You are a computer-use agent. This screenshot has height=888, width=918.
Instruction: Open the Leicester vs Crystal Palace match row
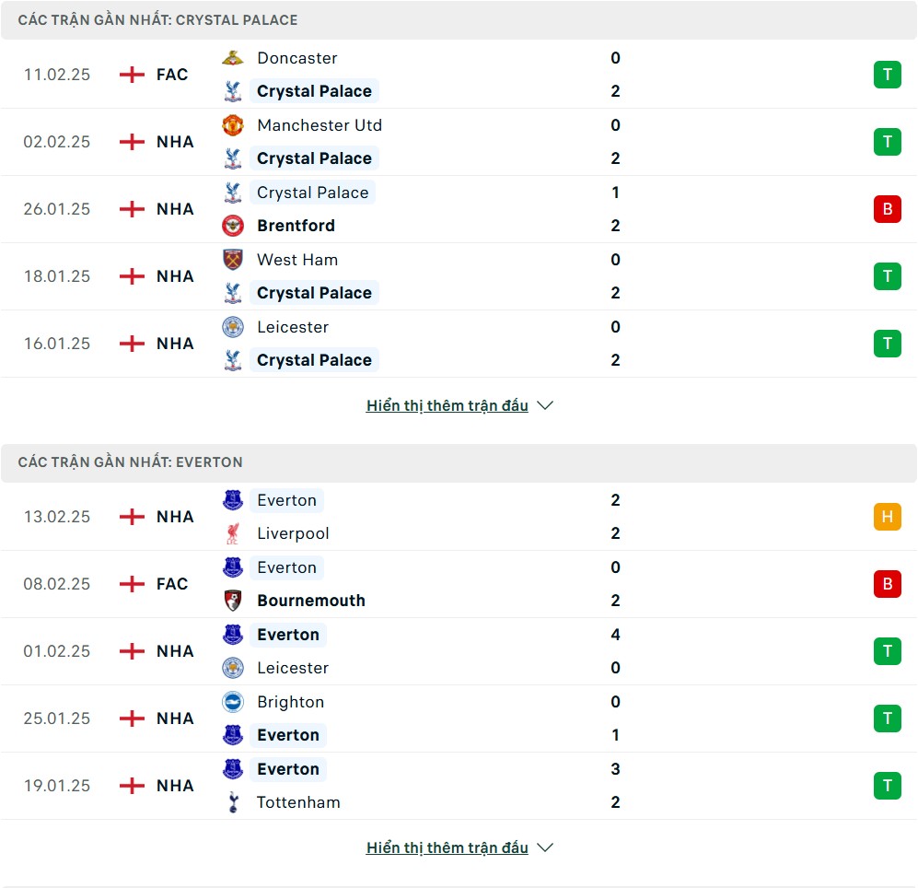(459, 344)
